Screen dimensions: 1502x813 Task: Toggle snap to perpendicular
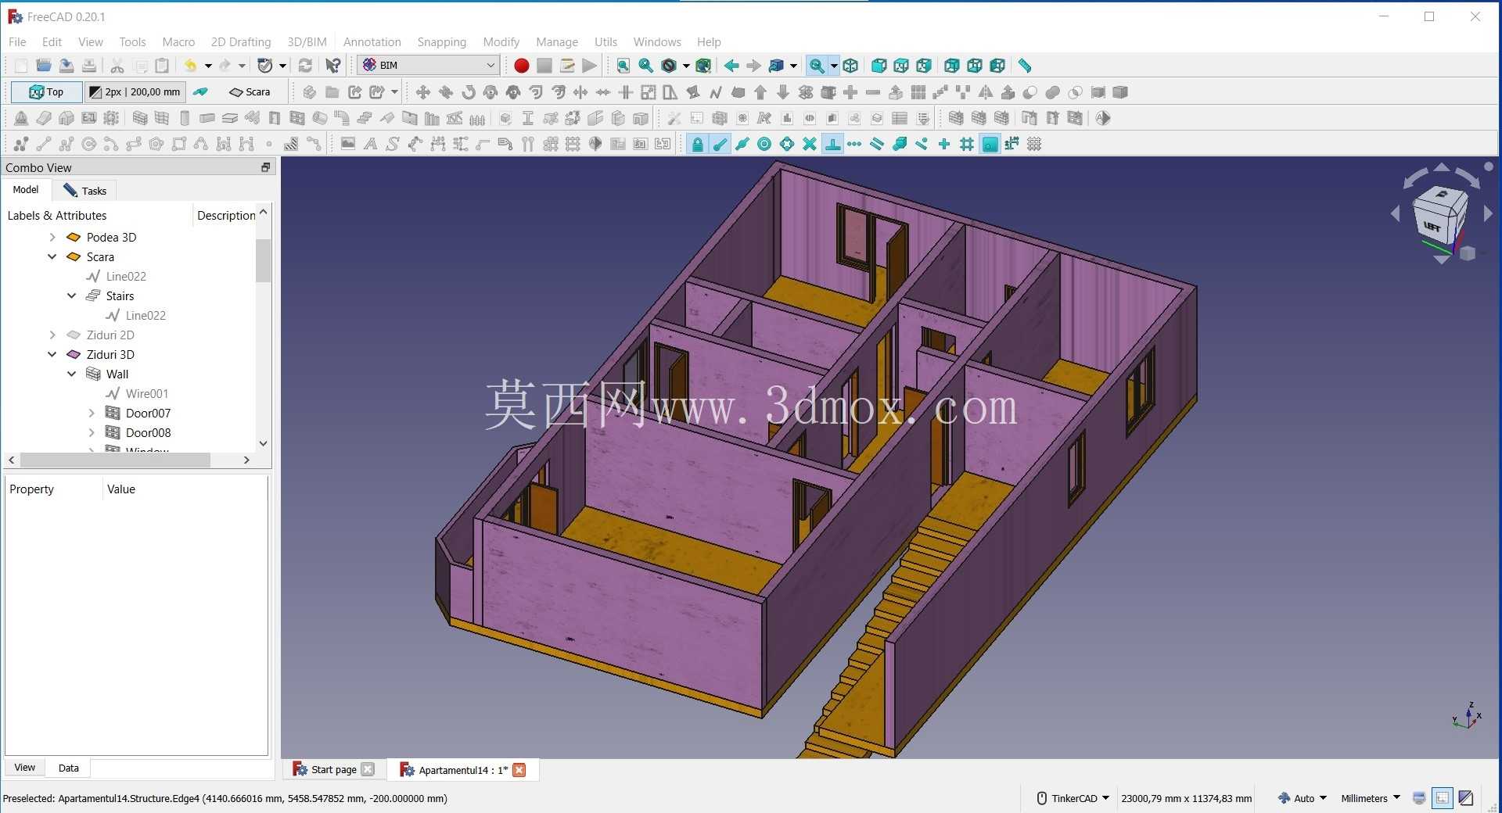point(832,144)
